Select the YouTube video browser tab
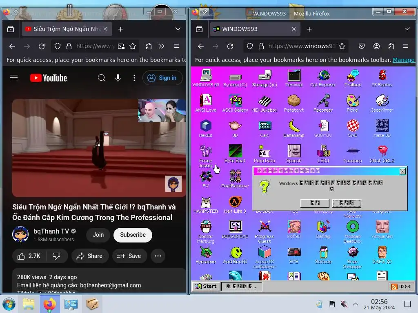418x313 pixels. point(67,29)
